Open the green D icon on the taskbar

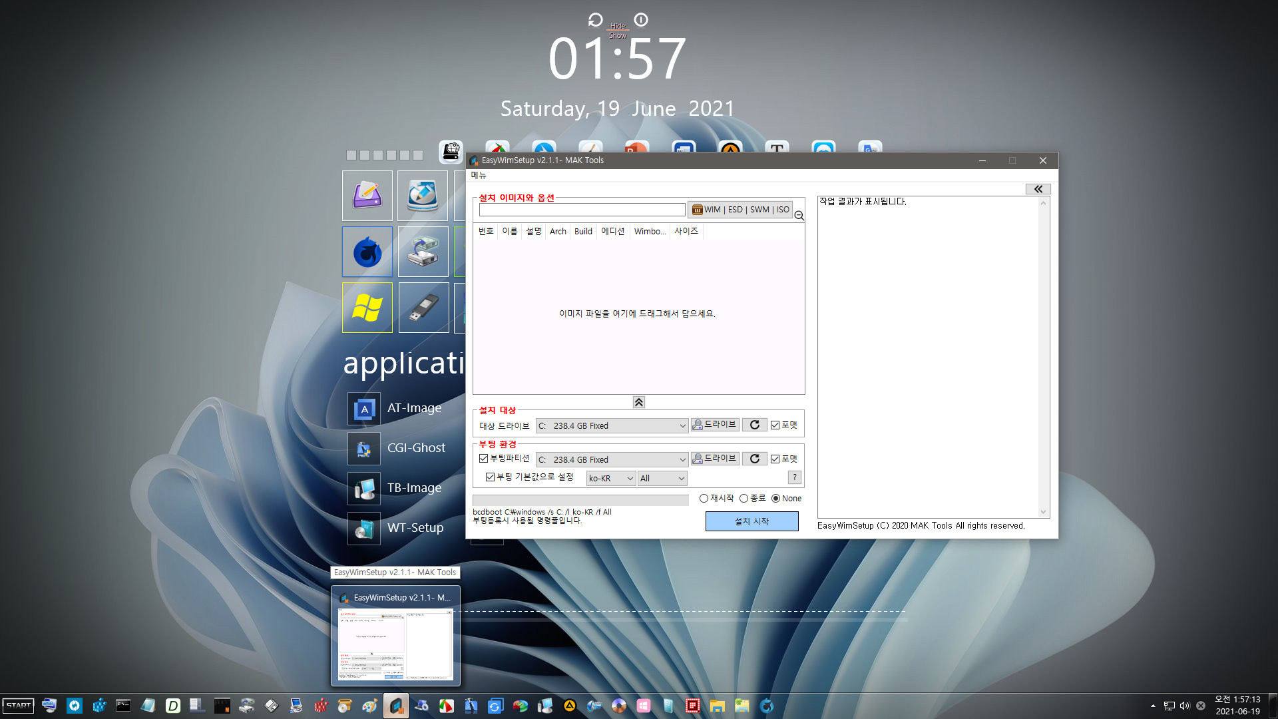(173, 706)
